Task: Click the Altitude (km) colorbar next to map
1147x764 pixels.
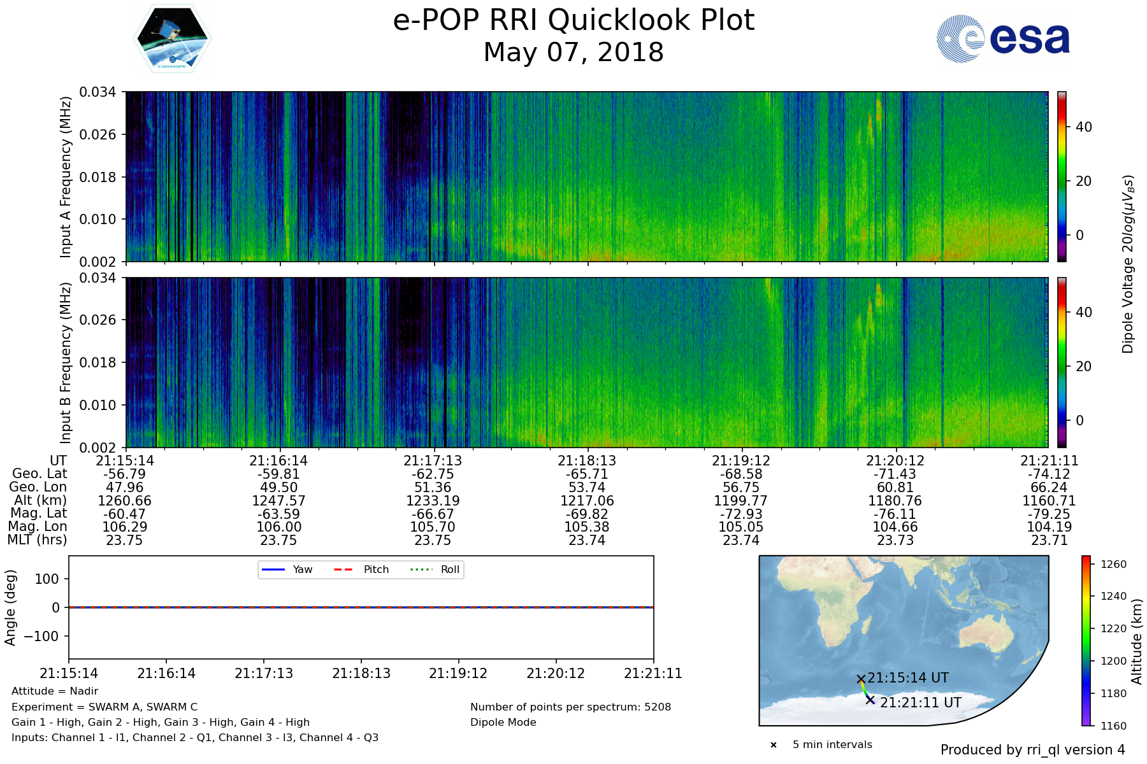Action: click(x=1086, y=640)
